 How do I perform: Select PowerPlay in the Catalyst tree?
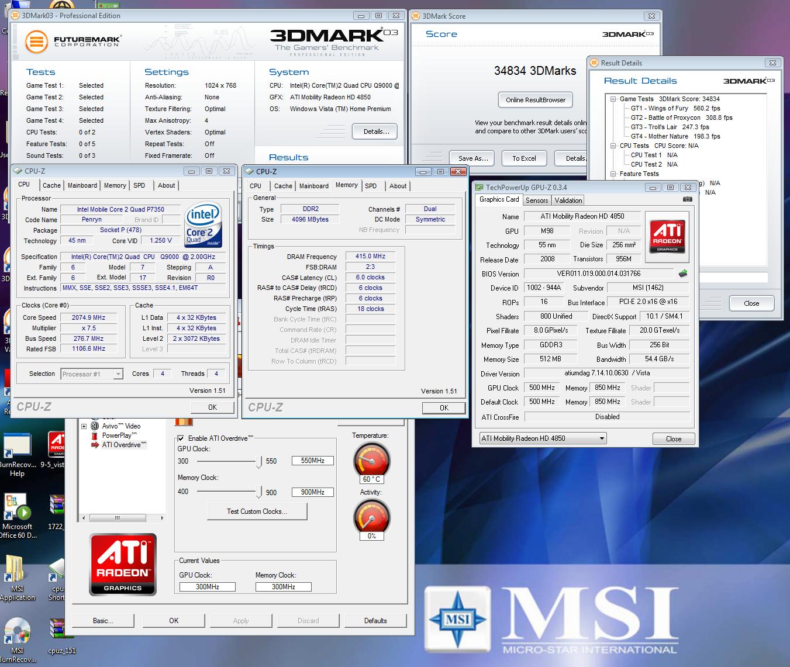(119, 436)
